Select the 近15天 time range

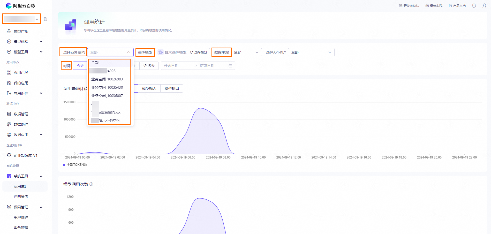149,66
